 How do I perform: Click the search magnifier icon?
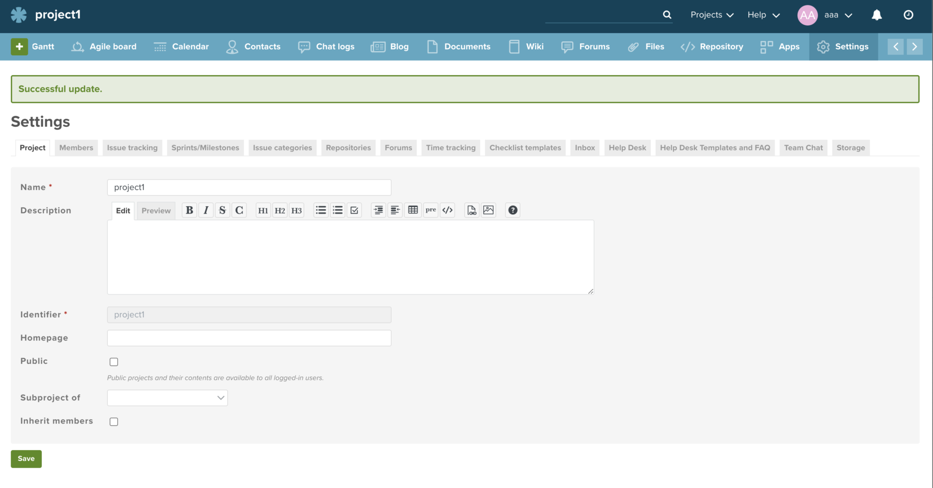point(667,15)
